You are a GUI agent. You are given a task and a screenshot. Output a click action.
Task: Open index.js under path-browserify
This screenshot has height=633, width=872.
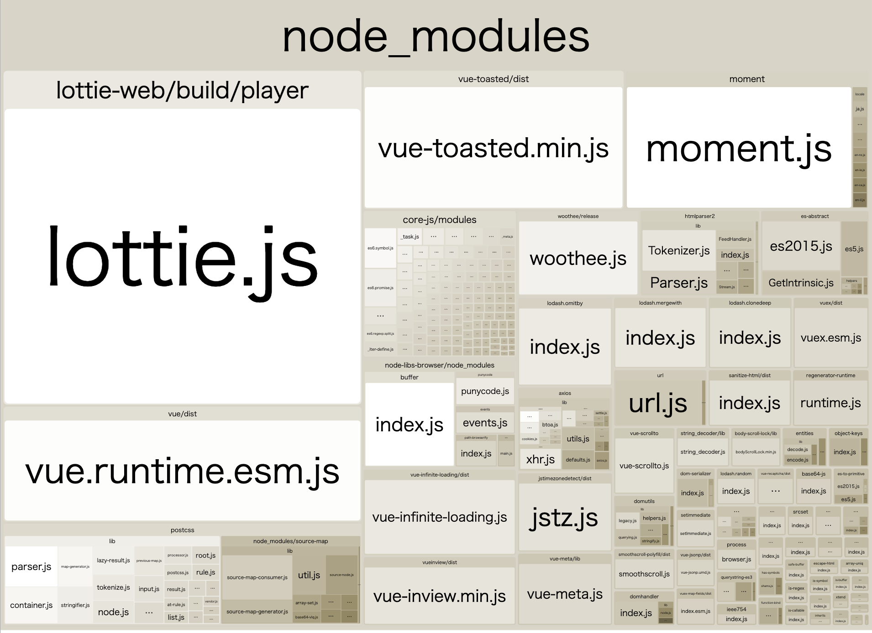pos(476,453)
